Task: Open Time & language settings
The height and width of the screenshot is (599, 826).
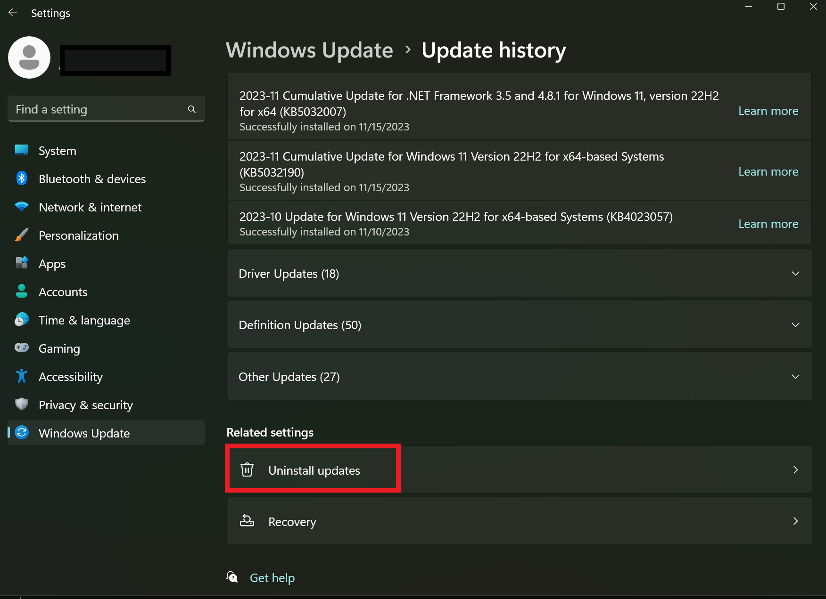Action: pyautogui.click(x=84, y=320)
